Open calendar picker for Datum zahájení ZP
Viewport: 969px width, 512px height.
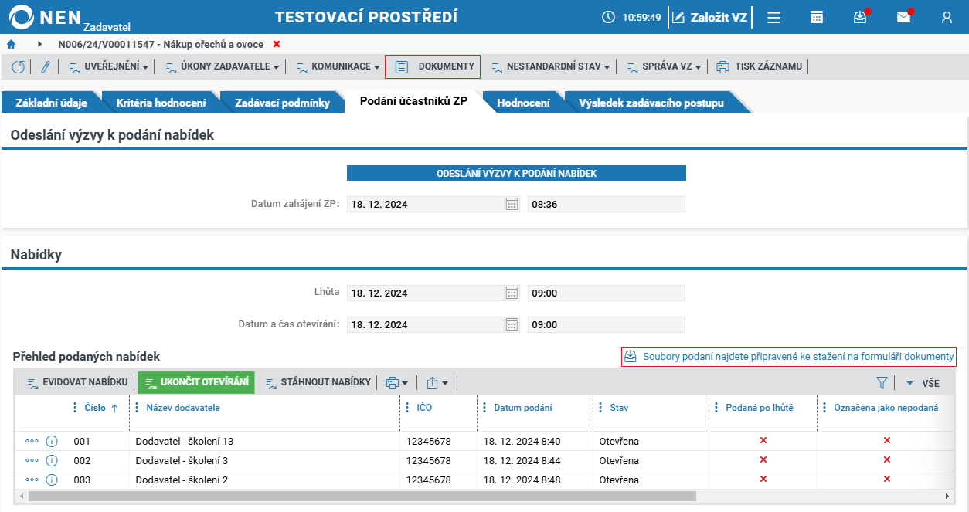coord(512,204)
